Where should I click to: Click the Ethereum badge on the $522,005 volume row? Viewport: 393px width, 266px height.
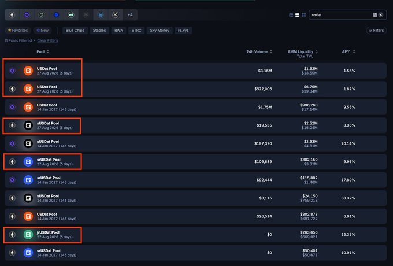click(x=12, y=88)
